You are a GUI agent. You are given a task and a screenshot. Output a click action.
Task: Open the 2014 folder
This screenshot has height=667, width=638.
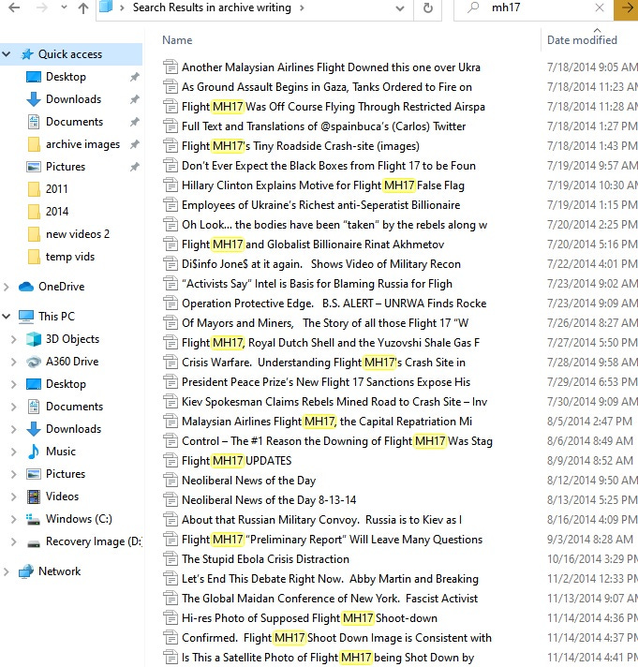[x=56, y=212]
